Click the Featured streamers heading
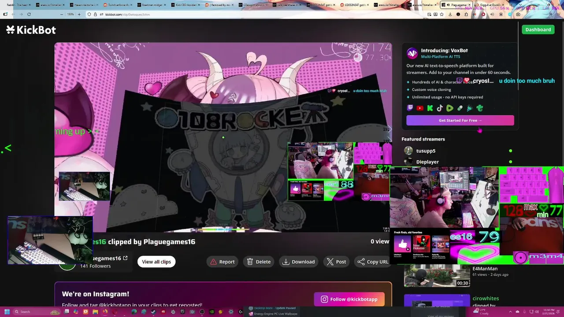This screenshot has height=317, width=564. tap(423, 139)
